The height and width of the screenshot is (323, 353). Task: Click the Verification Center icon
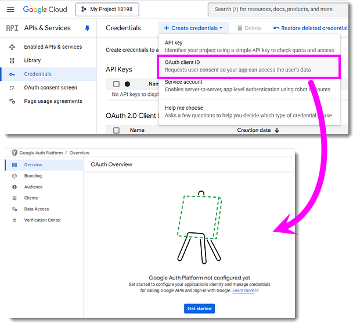15,220
